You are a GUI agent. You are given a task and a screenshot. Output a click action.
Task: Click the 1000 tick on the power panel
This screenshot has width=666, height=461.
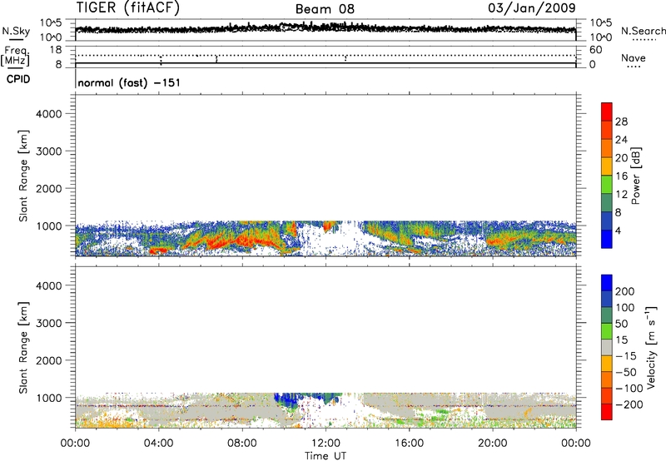pyautogui.click(x=49, y=226)
